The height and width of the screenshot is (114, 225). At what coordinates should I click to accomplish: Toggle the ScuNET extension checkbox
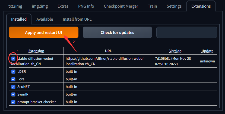click(x=13, y=87)
